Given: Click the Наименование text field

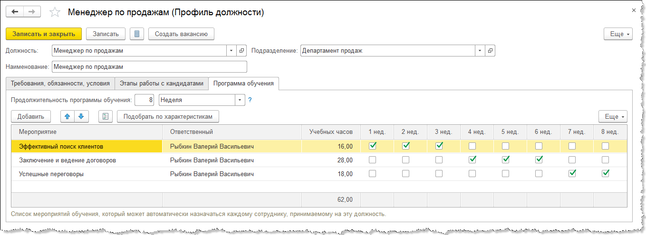Looking at the screenshot, I should click(149, 67).
